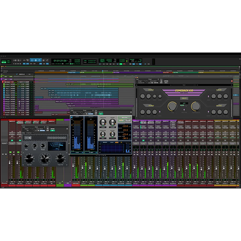This screenshot has height=241, width=241.
Task: Click the sync time display in Comeback Kid
Action: tap(184, 103)
